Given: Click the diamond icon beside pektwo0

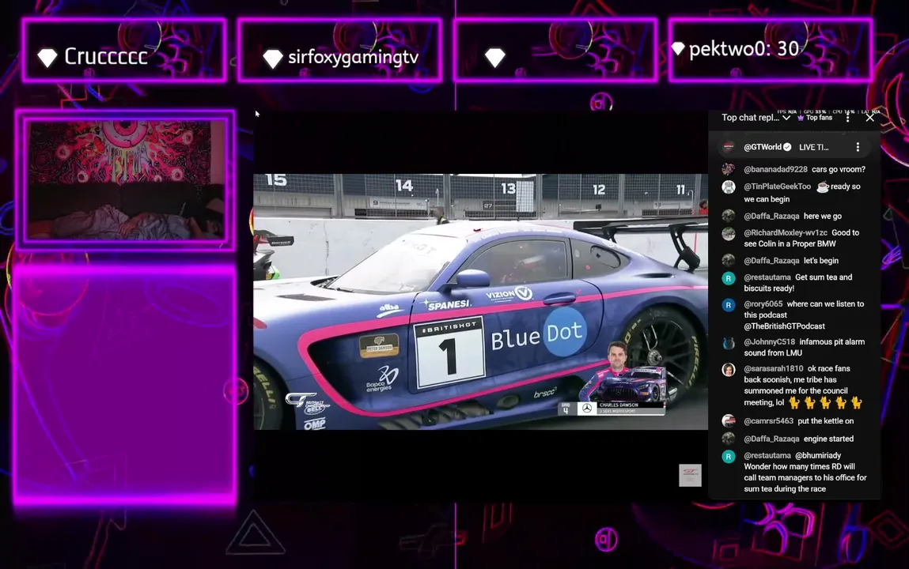Looking at the screenshot, I should point(678,49).
